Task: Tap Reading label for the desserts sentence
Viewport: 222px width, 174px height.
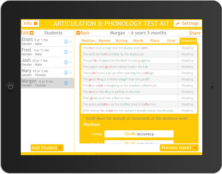Action: tap(187, 111)
